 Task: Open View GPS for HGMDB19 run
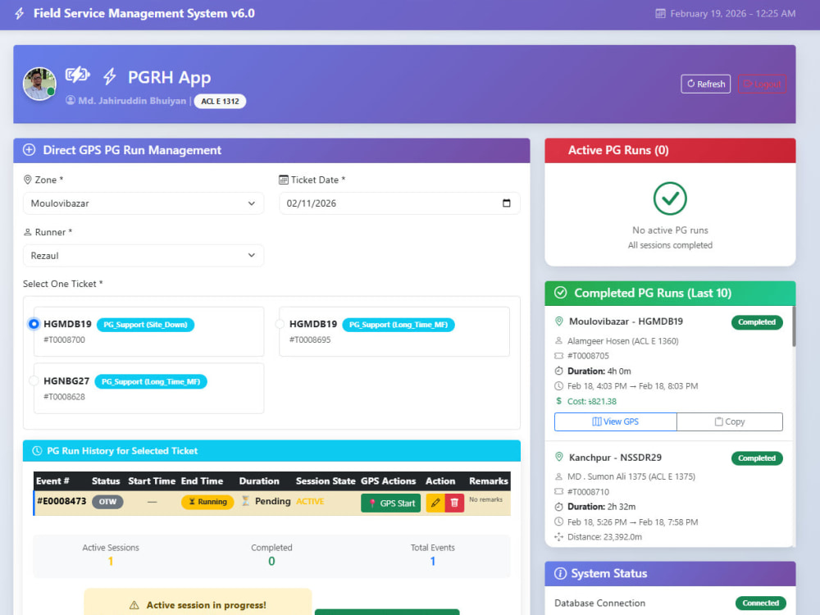click(616, 422)
